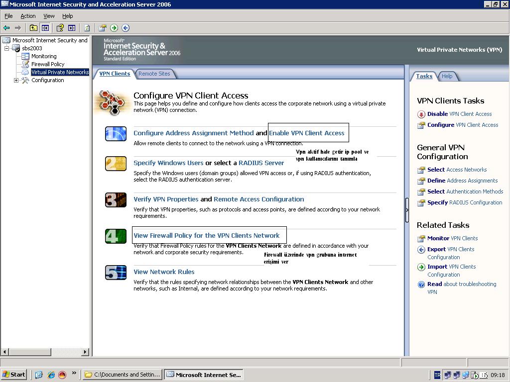510x382 pixels.
Task: Open the View menu
Action: (49, 16)
